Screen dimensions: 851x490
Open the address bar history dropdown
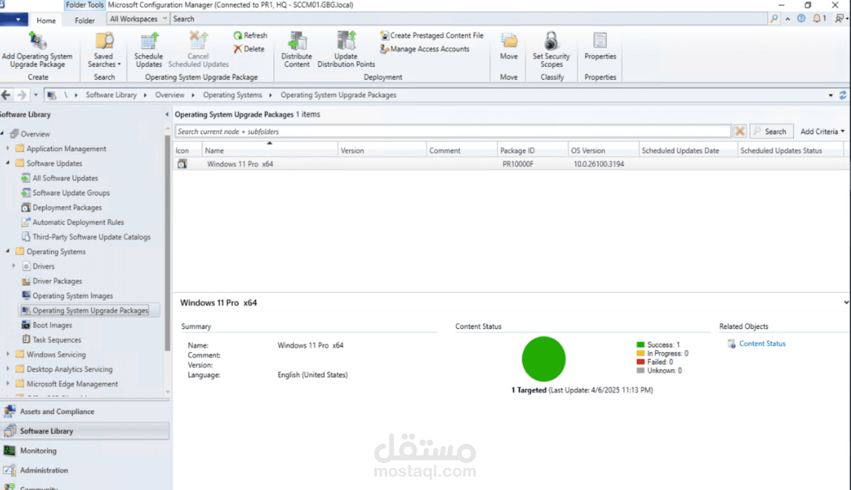click(x=831, y=95)
